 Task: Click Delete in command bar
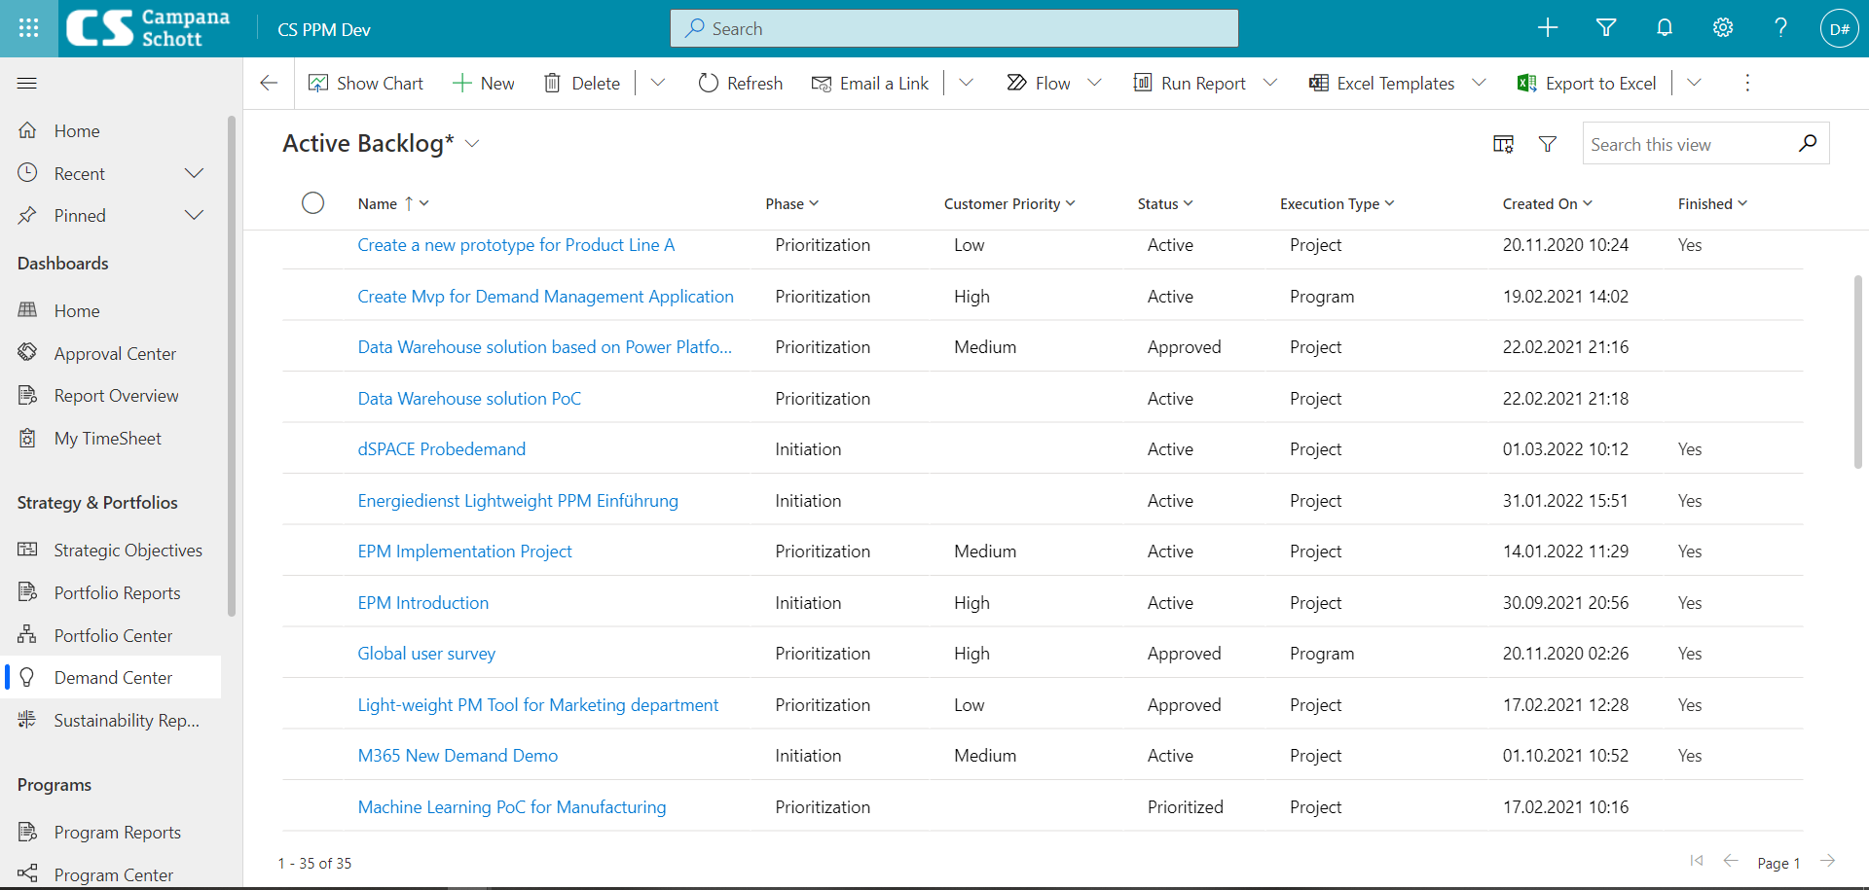point(582,84)
